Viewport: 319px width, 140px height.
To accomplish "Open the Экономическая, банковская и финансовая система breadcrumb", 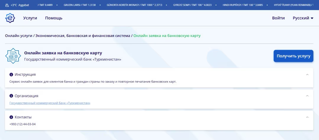I will point(83,36).
